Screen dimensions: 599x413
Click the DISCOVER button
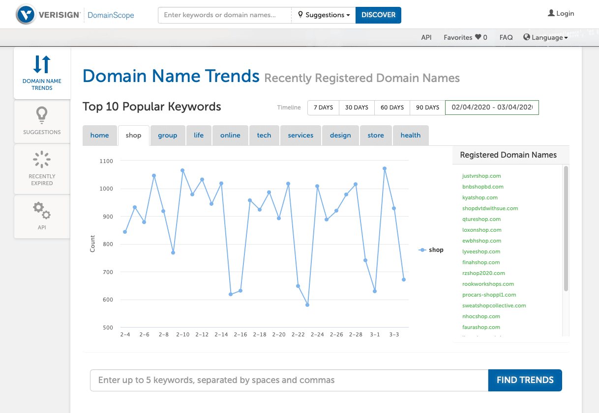coord(378,15)
